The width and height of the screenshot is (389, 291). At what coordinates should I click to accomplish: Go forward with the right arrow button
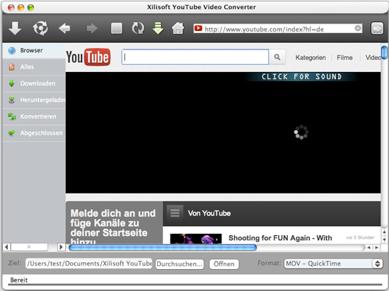point(92,28)
